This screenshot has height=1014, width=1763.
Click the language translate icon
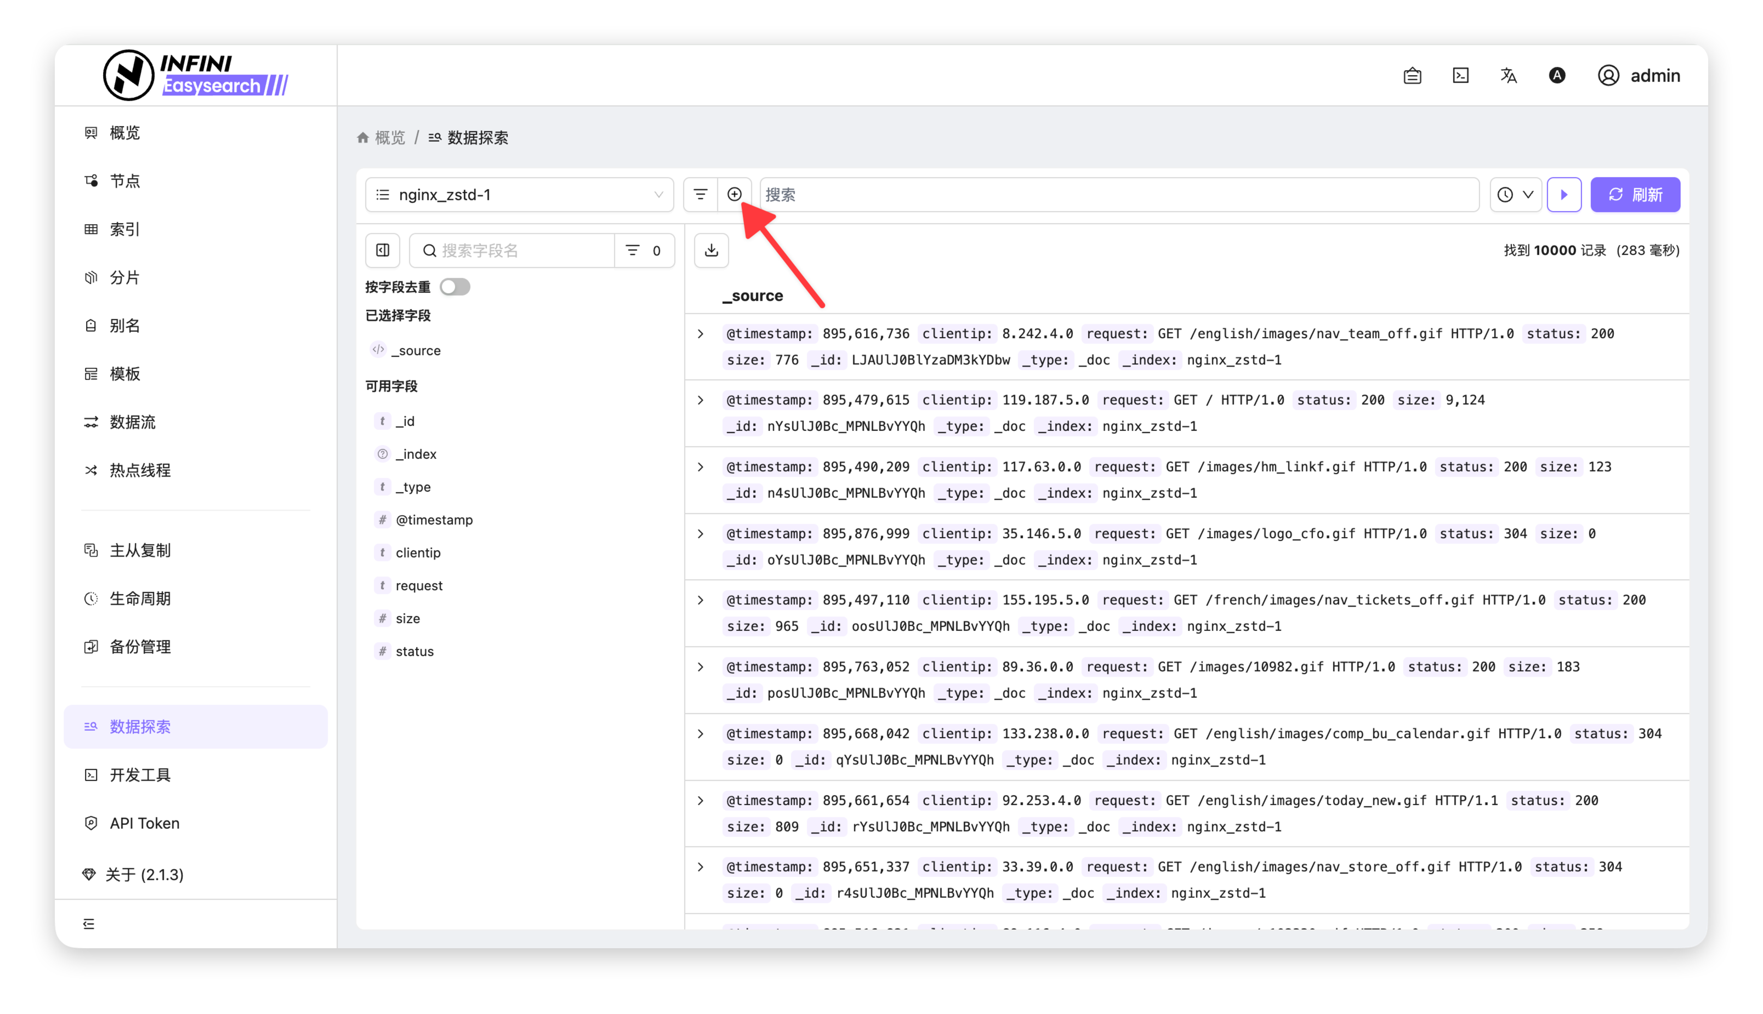point(1508,75)
